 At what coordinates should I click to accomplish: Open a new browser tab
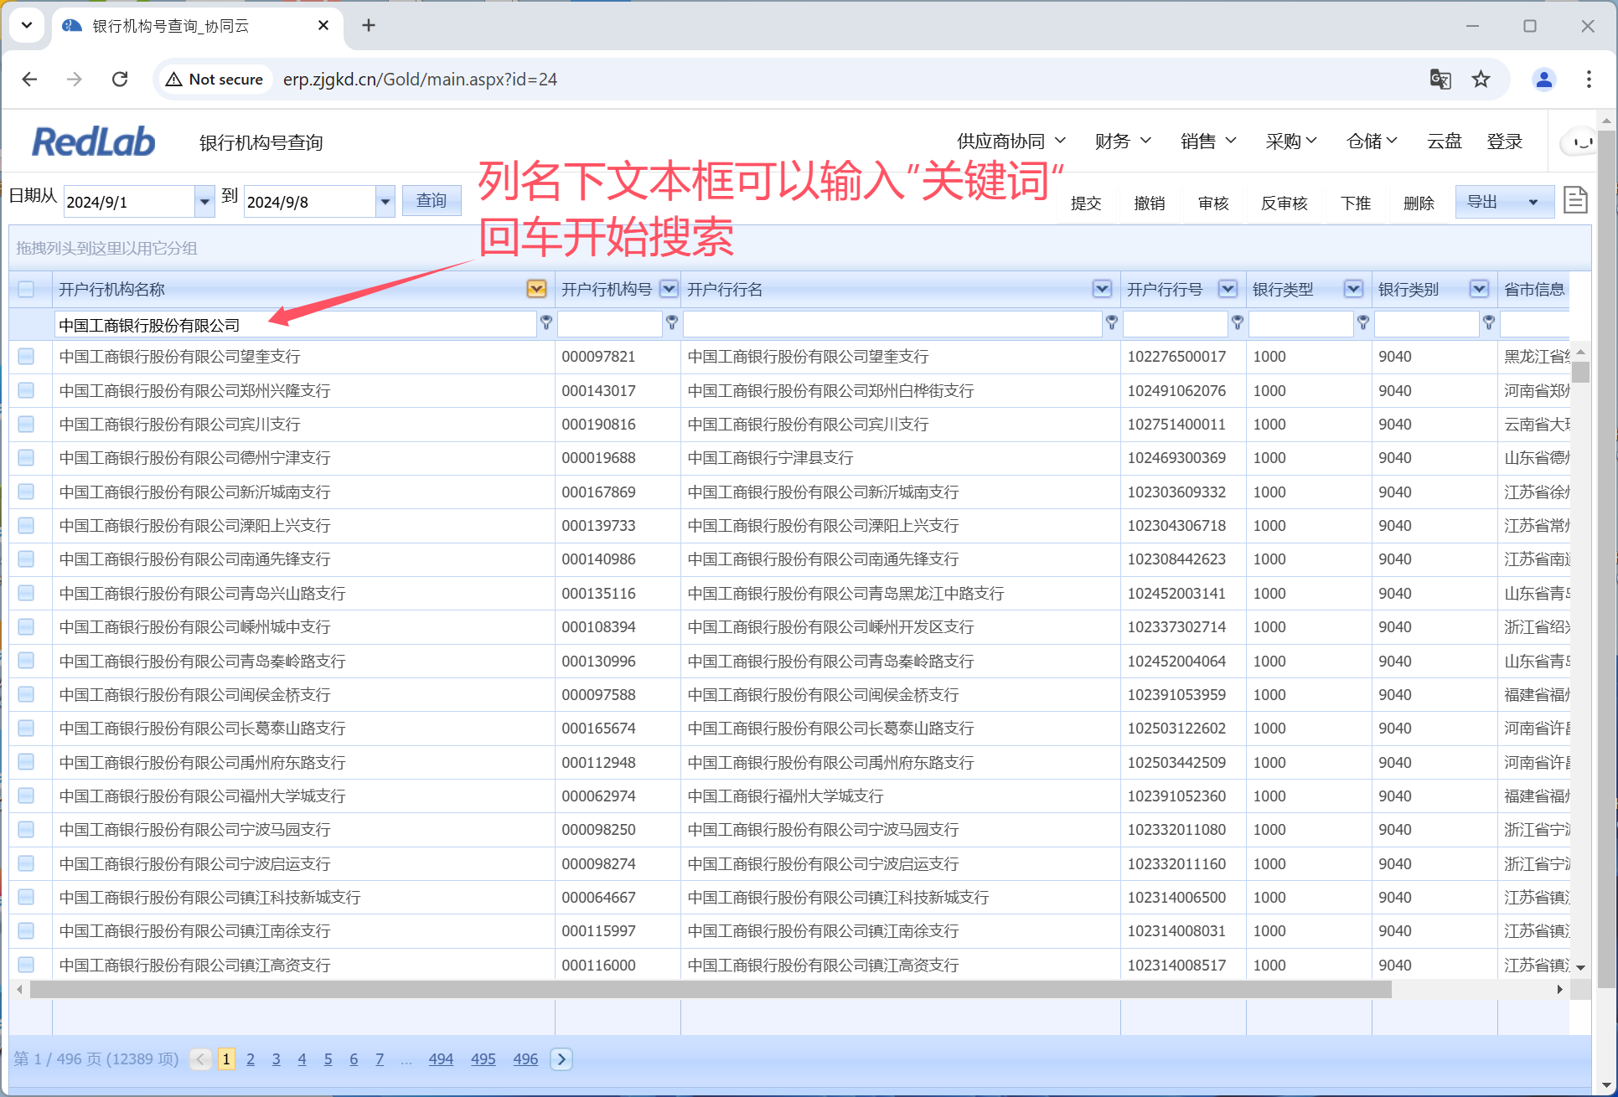pyautogui.click(x=369, y=26)
